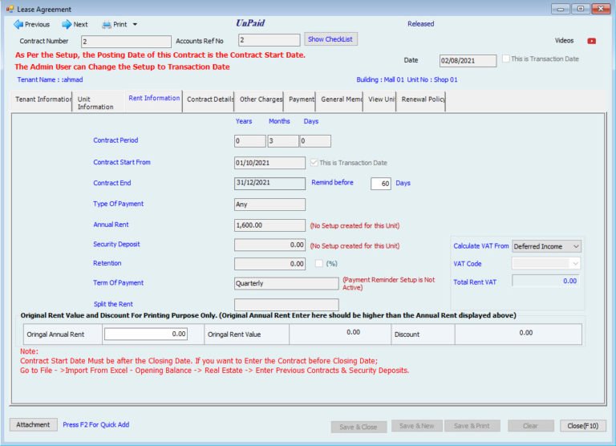Click the Print toolbar button
616x446 pixels.
(115, 24)
